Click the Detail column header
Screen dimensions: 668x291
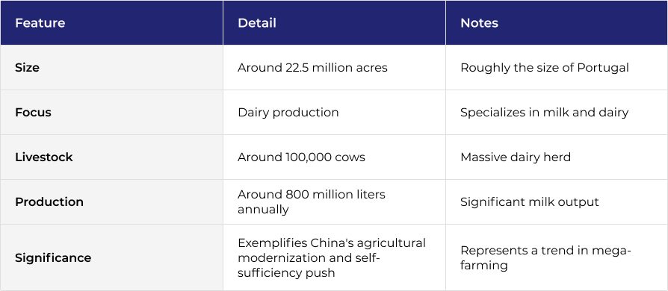[x=257, y=22]
